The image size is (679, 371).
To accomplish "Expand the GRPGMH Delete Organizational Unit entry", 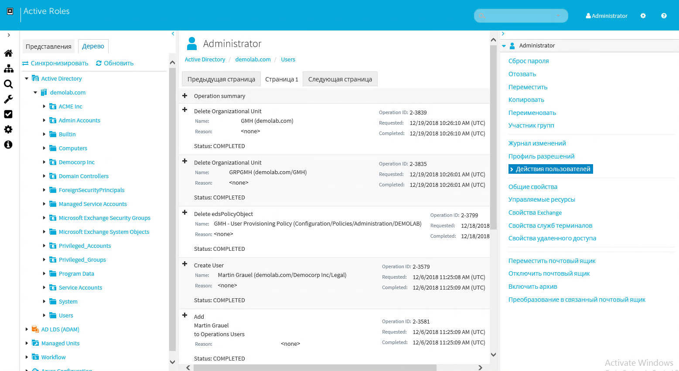I will point(184,161).
